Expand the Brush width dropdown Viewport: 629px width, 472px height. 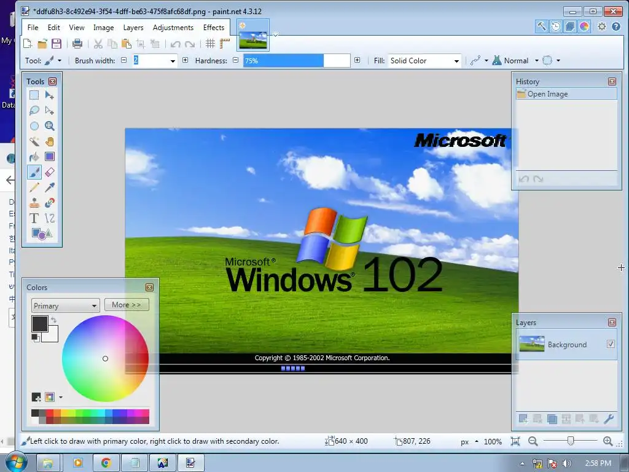pyautogui.click(x=173, y=61)
